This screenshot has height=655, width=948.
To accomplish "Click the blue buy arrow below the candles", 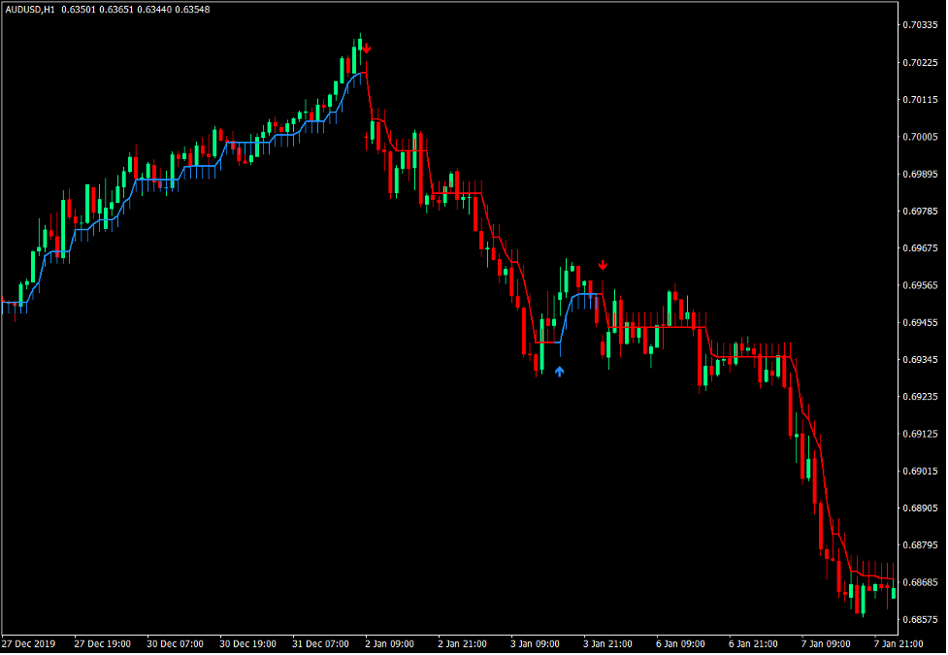I will (x=559, y=371).
